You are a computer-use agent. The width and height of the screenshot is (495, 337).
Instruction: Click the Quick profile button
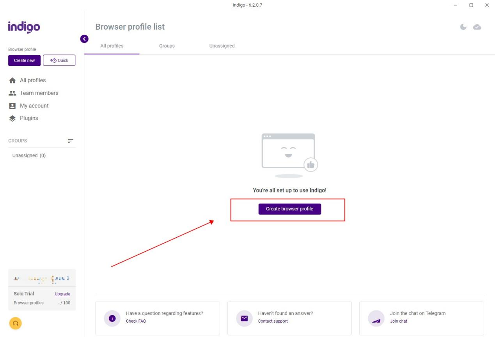59,60
